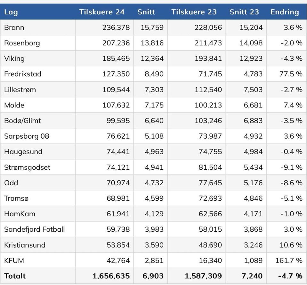Click the Endring column header
307x285 pixels.
click(x=284, y=12)
